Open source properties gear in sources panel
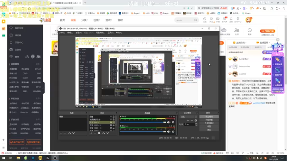The width and height of the screenshot is (287, 161). [x=99, y=133]
